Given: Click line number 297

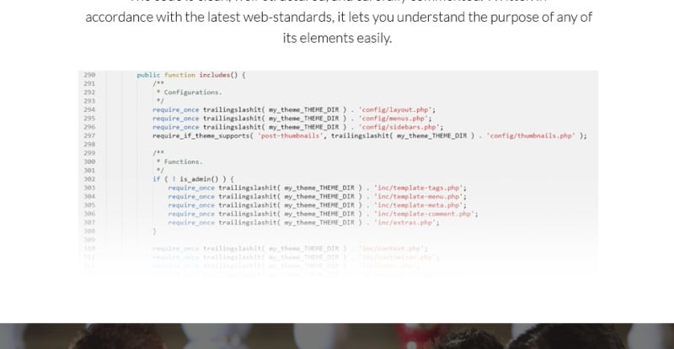Looking at the screenshot, I should tap(89, 135).
